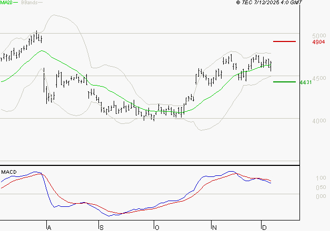The width and height of the screenshot is (330, 231).
Task: Select the A month marker on the time axis
Action: 49,227
